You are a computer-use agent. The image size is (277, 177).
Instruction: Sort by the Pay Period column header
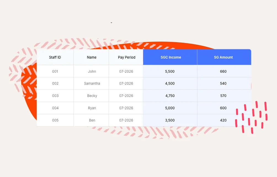point(127,57)
